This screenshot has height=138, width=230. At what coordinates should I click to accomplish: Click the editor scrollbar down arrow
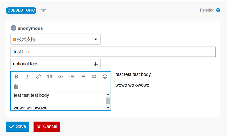point(108,108)
